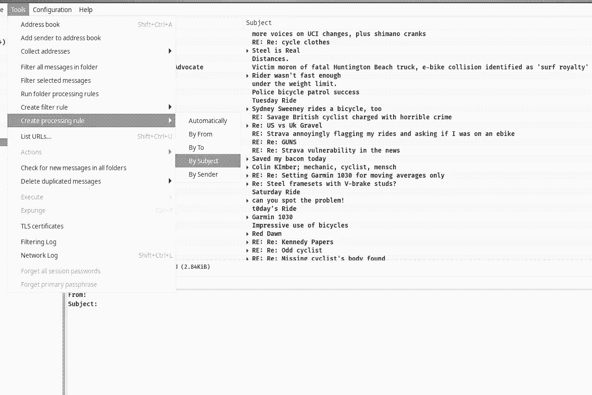Open Create filter rule submenu
Image resolution: width=592 pixels, height=395 pixels.
pyautogui.click(x=92, y=107)
